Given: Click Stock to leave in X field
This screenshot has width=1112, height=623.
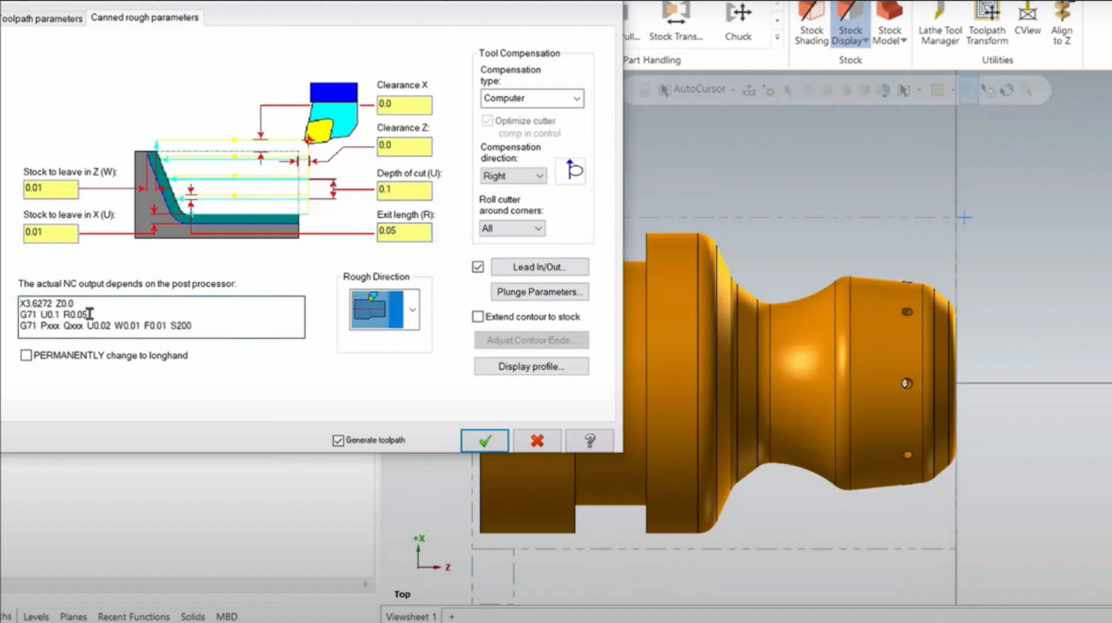Looking at the screenshot, I should click(x=51, y=233).
